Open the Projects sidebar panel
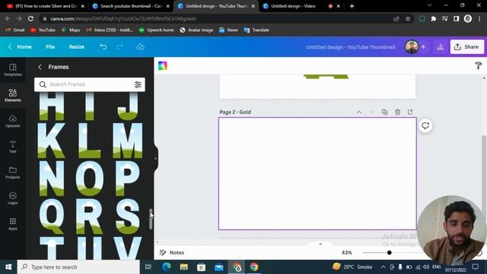The width and height of the screenshot is (487, 274). [x=13, y=173]
